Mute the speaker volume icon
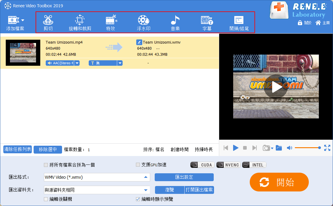The width and height of the screenshot is (333, 206). tap(289, 148)
